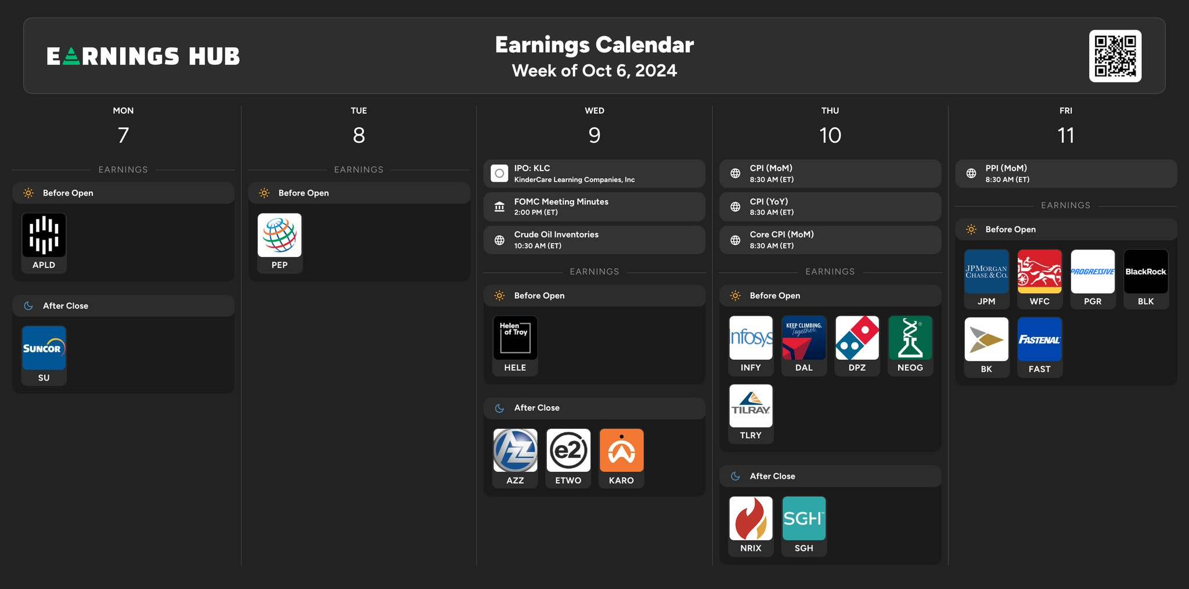Viewport: 1189px width, 589px height.
Task: Select the Tuesday 8 Before Open header
Action: coord(359,193)
